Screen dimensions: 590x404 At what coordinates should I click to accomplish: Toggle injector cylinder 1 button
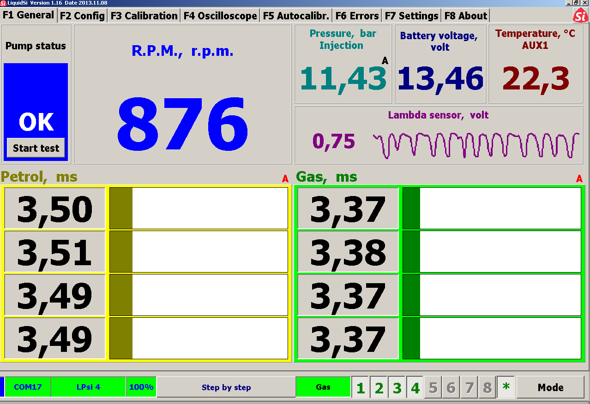[x=361, y=387]
